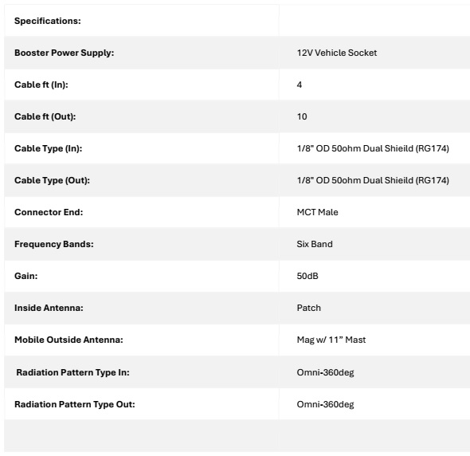Select the MCT Male value
The height and width of the screenshot is (456, 470).
click(317, 212)
